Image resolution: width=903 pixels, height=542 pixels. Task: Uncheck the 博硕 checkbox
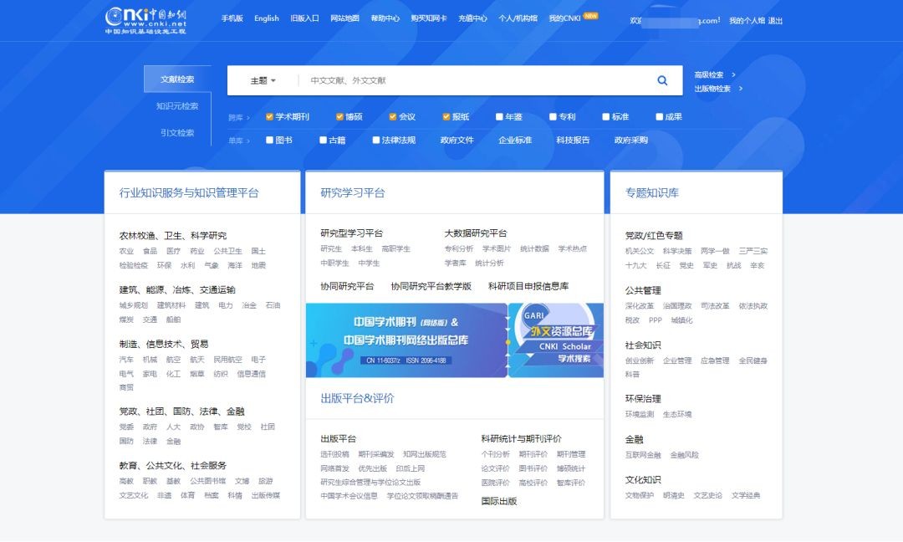click(339, 117)
